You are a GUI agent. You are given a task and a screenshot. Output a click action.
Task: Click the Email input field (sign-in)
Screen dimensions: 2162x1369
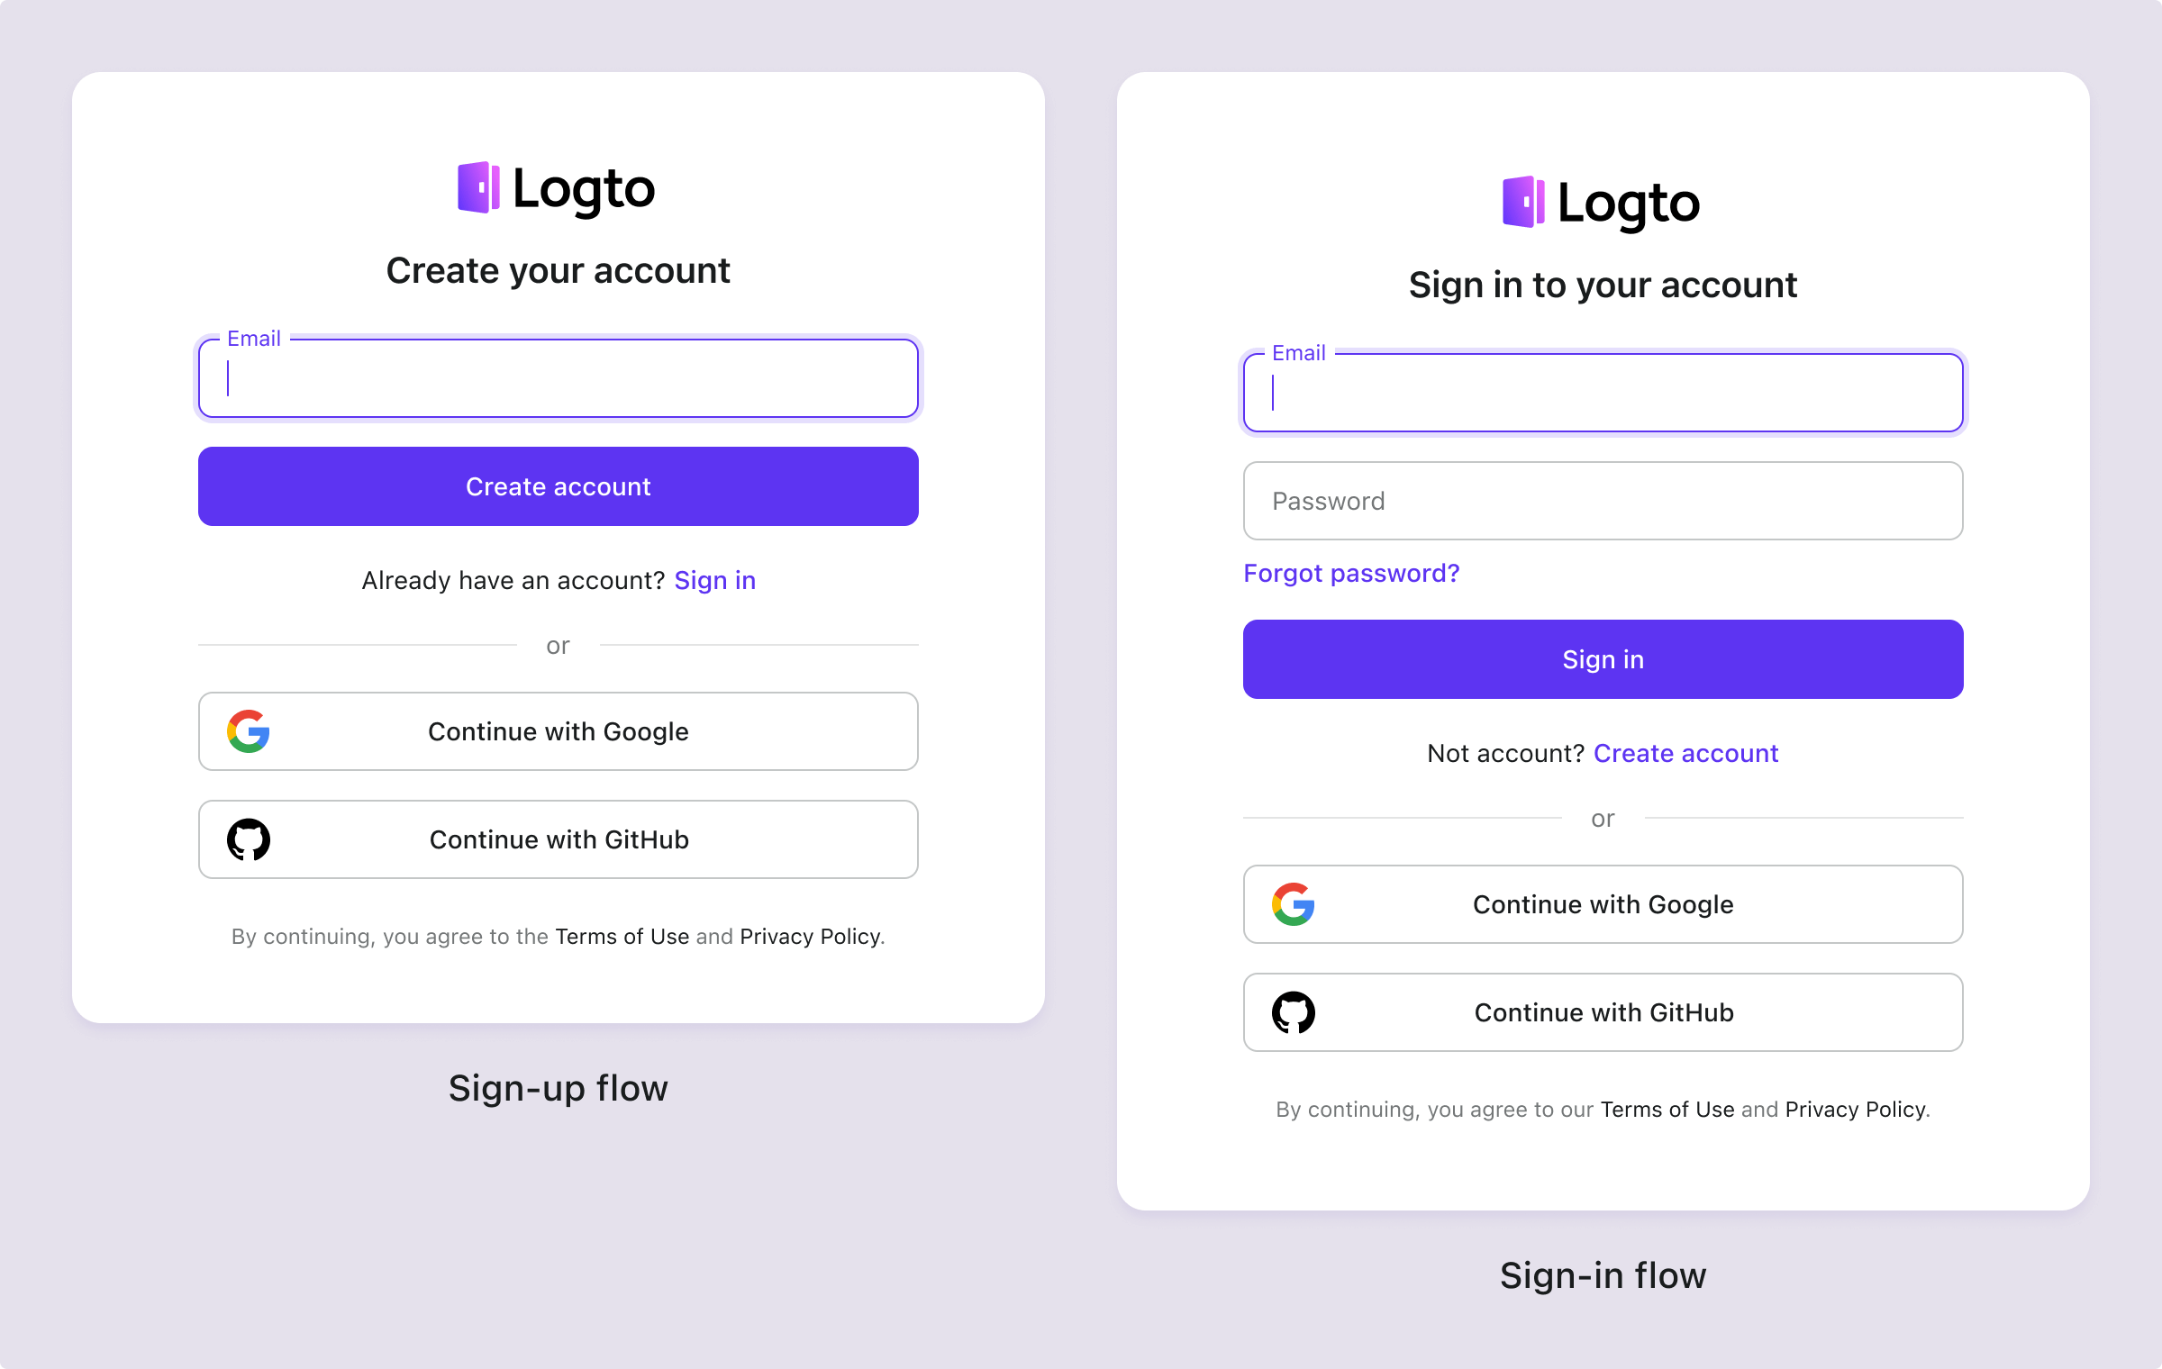pyautogui.click(x=1603, y=391)
